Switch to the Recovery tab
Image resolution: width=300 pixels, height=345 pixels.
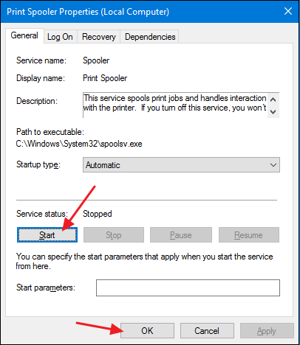coord(99,37)
